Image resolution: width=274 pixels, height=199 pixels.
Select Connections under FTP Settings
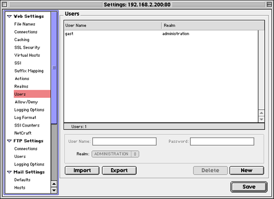click(x=26, y=149)
